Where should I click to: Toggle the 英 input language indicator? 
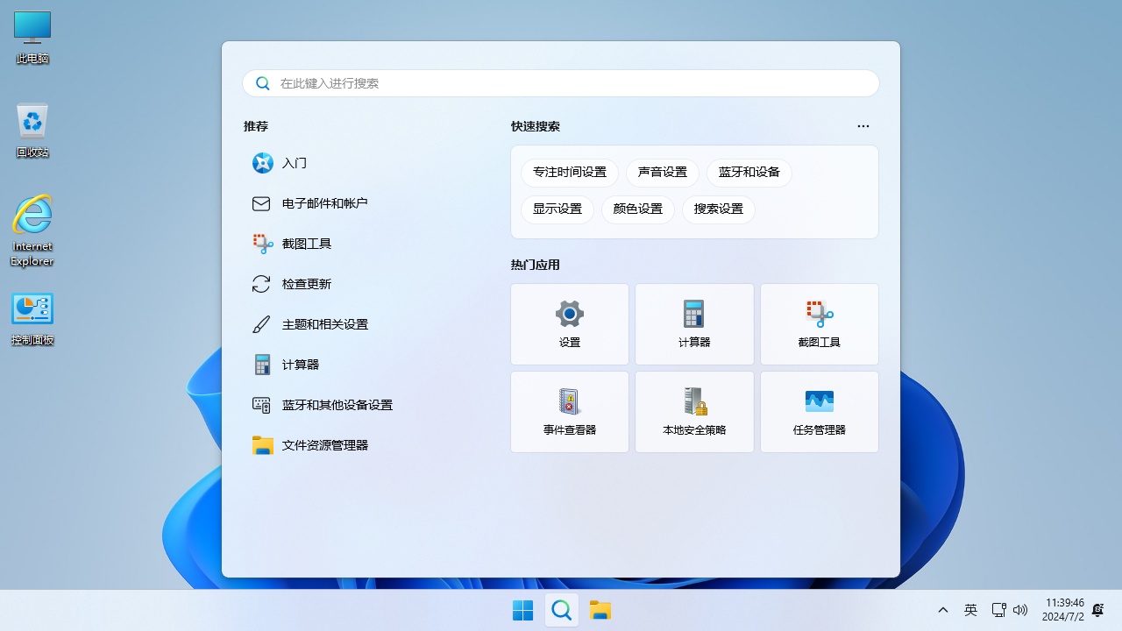tap(970, 609)
